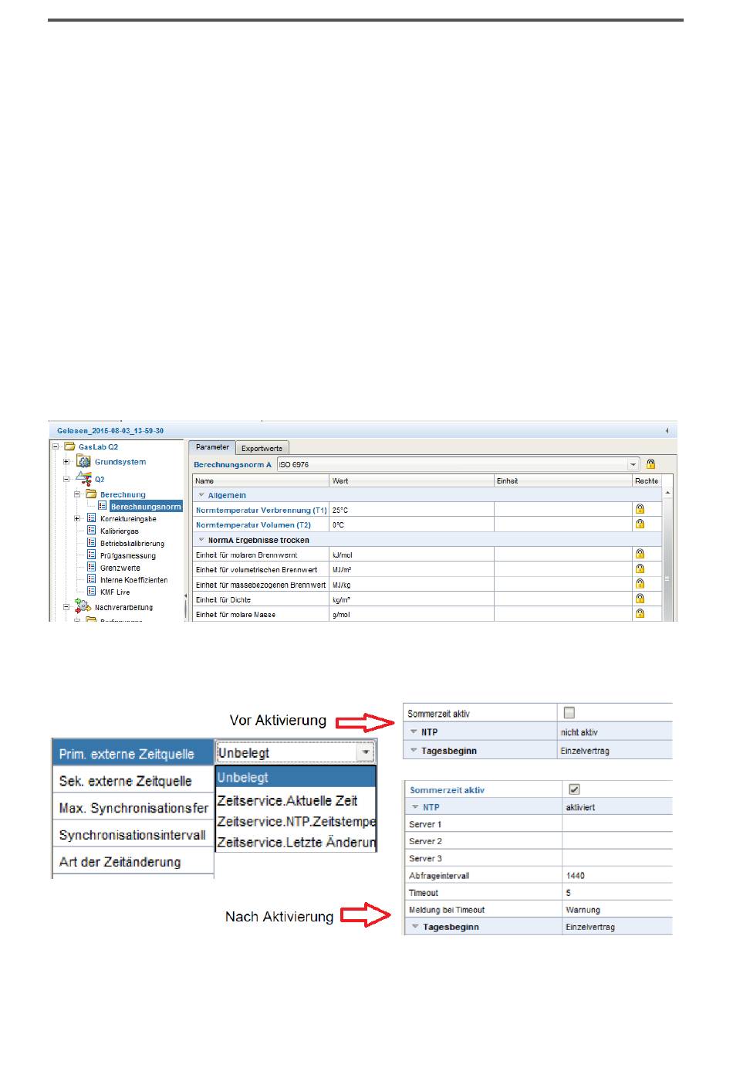Image resolution: width=733 pixels, height=1079 pixels.
Task: Select Kalibriergas in the tree
Action: pos(120,531)
